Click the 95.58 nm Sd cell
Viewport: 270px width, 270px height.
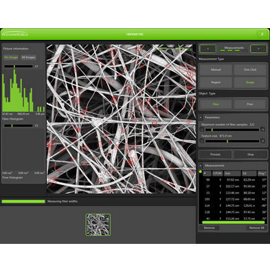coord(249,186)
